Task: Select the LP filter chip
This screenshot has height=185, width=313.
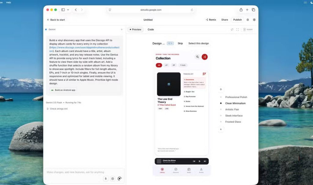Action: point(166,65)
